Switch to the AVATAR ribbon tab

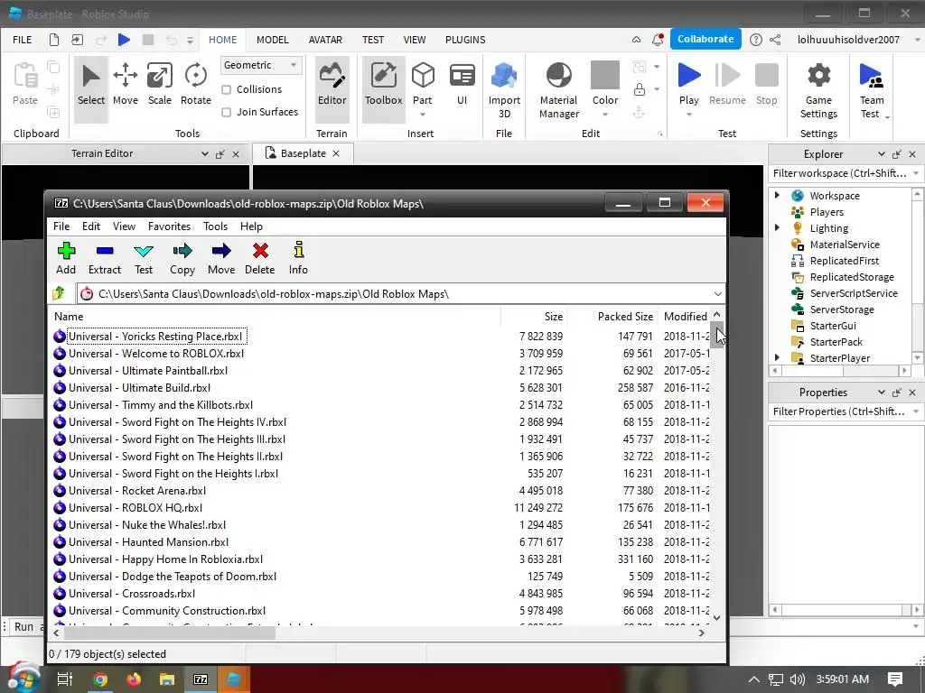click(x=325, y=40)
